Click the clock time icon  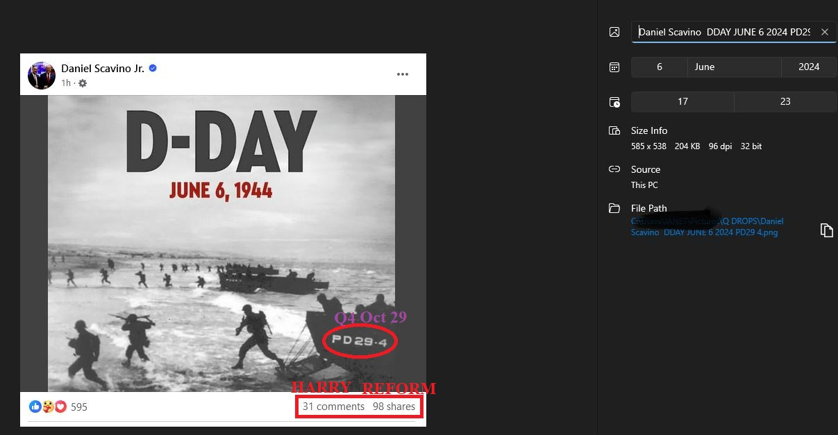pyautogui.click(x=614, y=102)
